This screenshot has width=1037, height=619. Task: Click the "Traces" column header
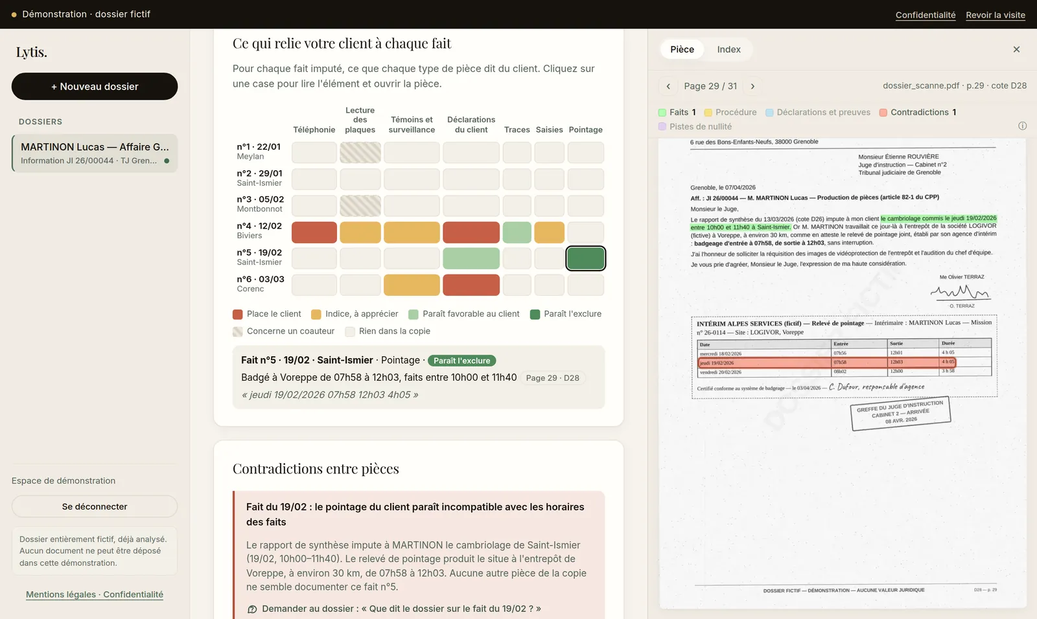coord(517,129)
